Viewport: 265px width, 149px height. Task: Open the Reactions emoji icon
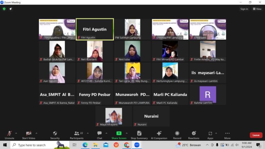coord(194,133)
